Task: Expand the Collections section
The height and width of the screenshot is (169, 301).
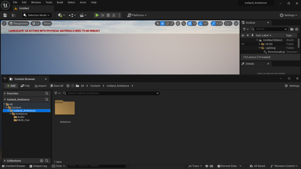Action: click(x=5, y=161)
